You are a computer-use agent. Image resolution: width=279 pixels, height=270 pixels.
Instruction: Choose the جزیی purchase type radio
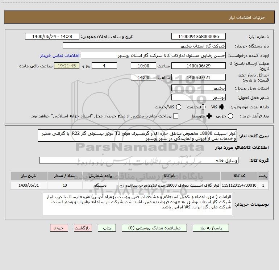point(230,116)
